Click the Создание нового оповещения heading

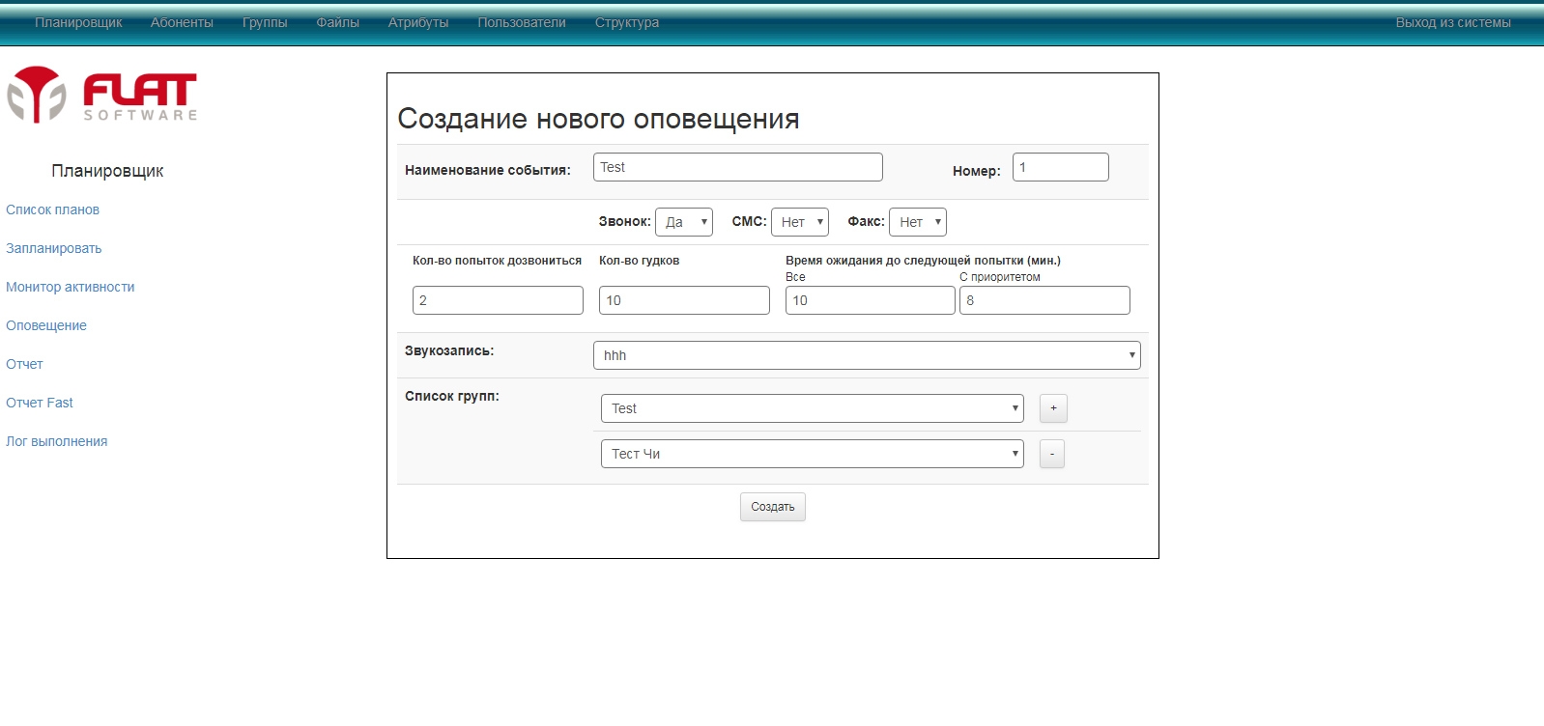pyautogui.click(x=598, y=119)
